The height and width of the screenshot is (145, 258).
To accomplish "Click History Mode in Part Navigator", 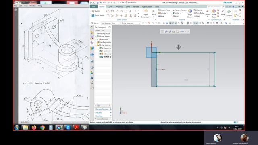I will tap(104, 33).
